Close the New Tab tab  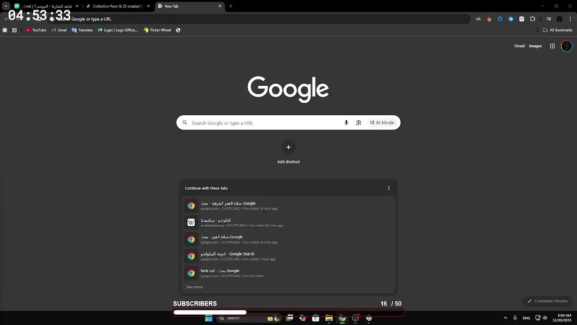pos(220,6)
